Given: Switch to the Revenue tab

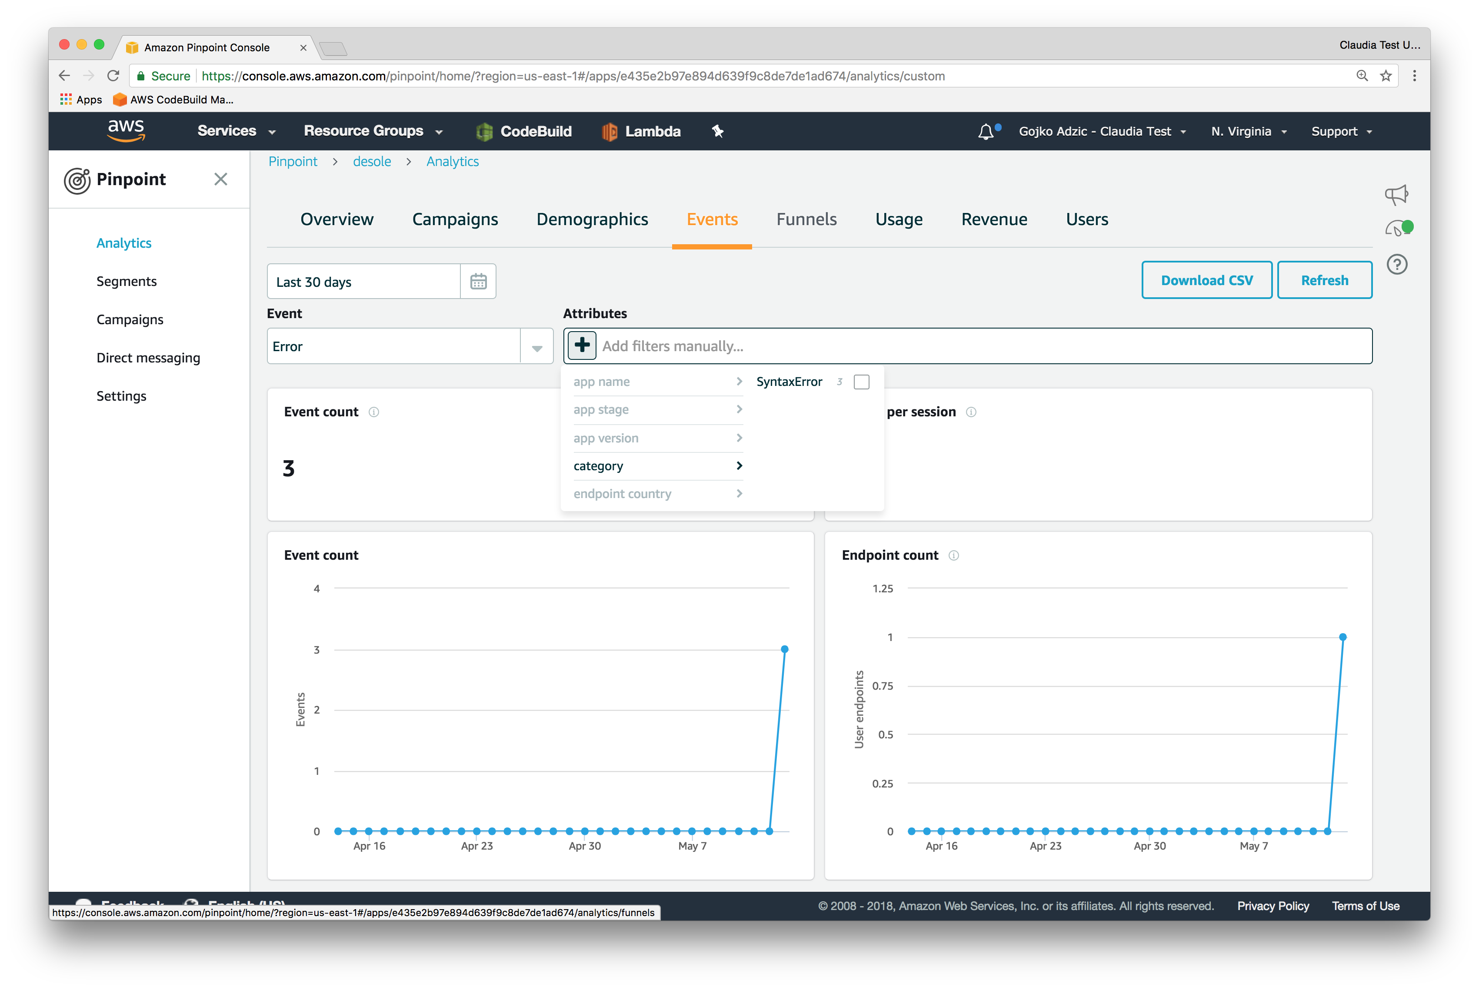Looking at the screenshot, I should (x=994, y=219).
